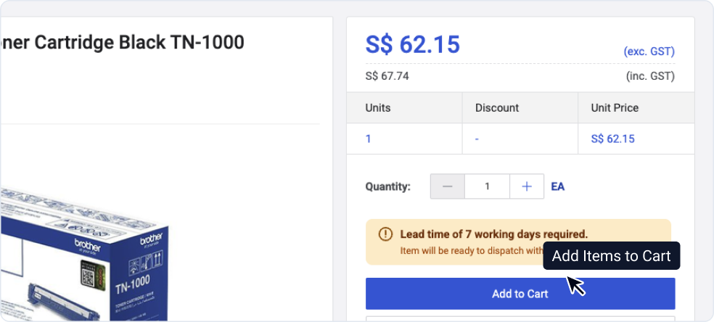
Task: Click the S$ 62.15 main price
Action: coord(413,44)
